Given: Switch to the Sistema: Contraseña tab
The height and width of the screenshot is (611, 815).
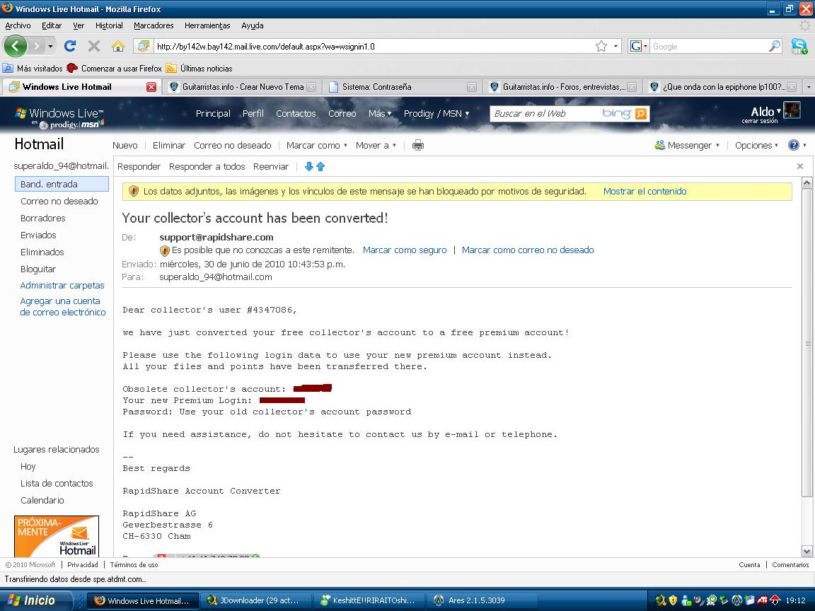Looking at the screenshot, I should 402,87.
